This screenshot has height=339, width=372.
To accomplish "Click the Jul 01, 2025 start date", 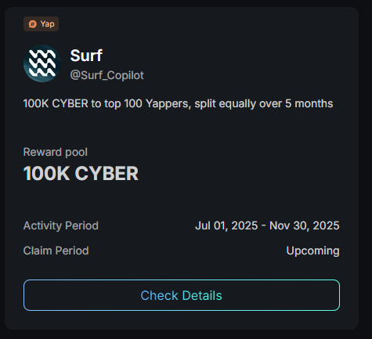I will click(x=226, y=225).
